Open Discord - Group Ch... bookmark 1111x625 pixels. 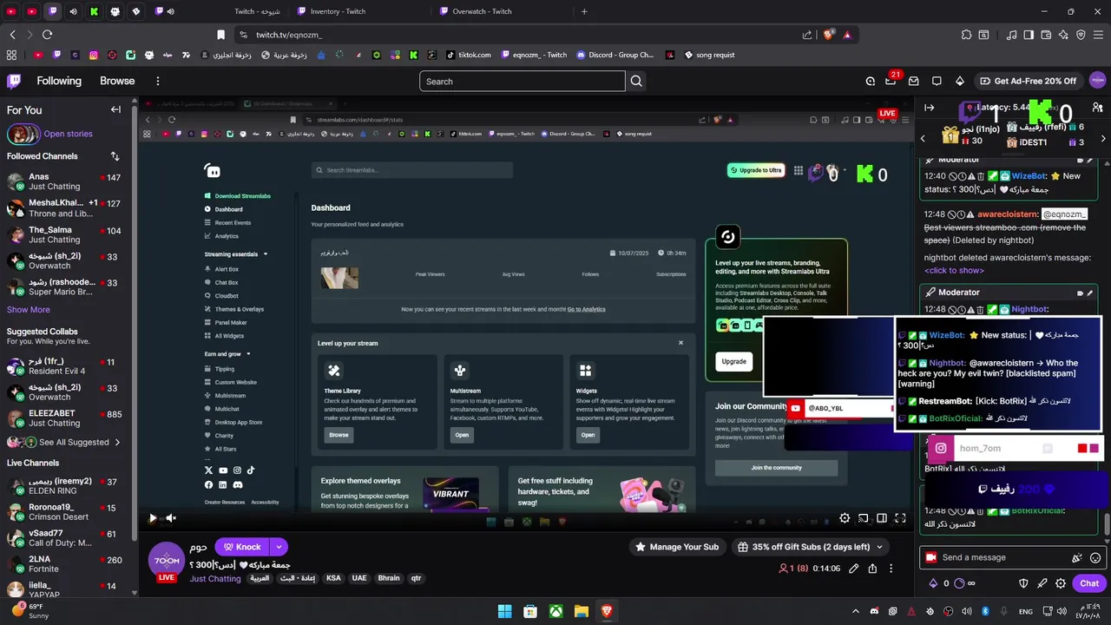click(x=615, y=55)
